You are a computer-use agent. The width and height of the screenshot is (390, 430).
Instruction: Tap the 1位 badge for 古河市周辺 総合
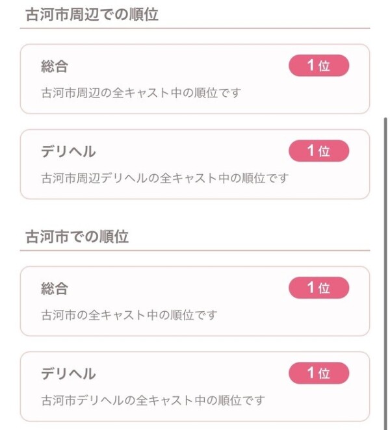point(318,66)
